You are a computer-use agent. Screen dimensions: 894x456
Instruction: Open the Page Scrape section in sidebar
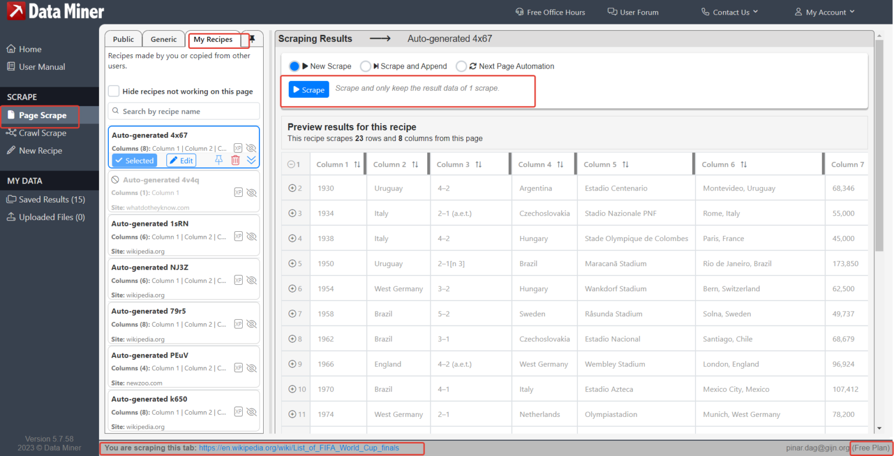[x=40, y=115]
